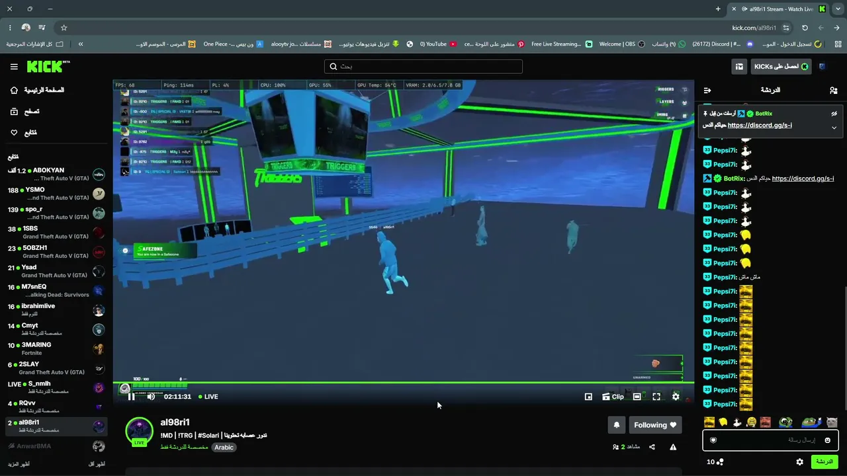Click Show less in followed list
Screen dimensions: 847x476
coord(97,464)
